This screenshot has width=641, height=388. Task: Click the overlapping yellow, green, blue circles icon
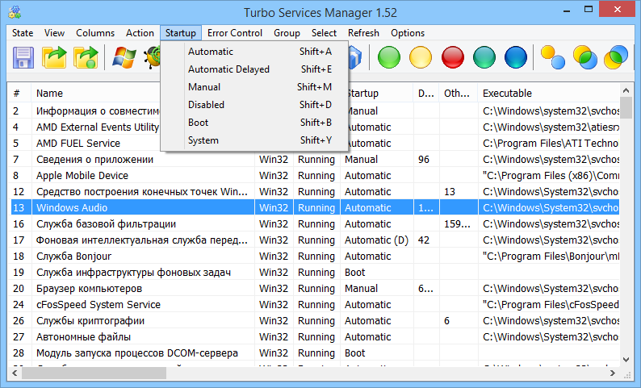(x=584, y=57)
